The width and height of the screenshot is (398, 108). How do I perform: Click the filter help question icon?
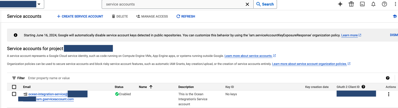click(x=388, y=78)
